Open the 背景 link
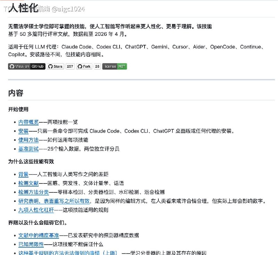Image resolution: width=278 pixels, height=255 pixels. pos(23,174)
